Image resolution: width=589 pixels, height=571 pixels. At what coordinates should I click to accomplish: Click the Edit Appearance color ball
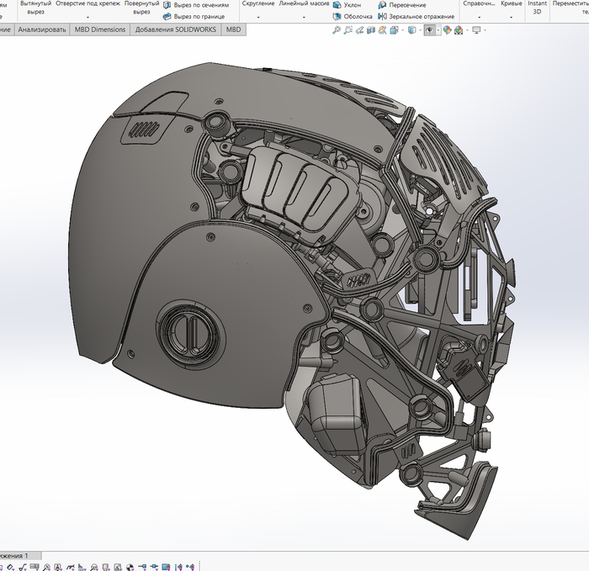448,30
